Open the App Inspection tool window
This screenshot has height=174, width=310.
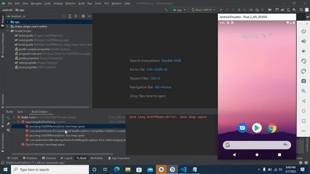(119, 158)
